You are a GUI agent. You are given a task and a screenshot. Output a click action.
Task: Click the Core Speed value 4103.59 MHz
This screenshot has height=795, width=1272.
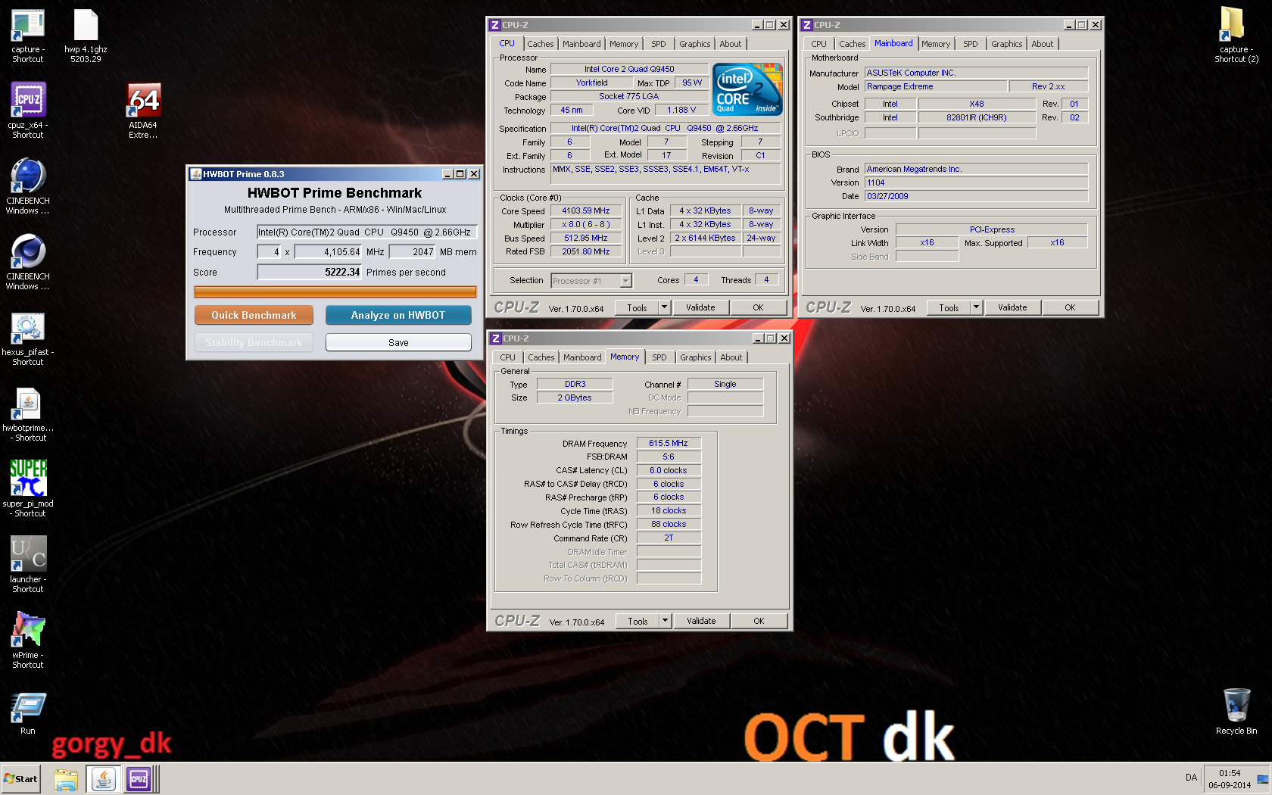click(x=586, y=210)
